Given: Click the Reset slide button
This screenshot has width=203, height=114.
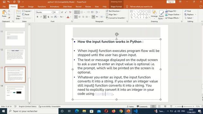Looking at the screenshot, I should pyautogui.click(x=26, y=15).
